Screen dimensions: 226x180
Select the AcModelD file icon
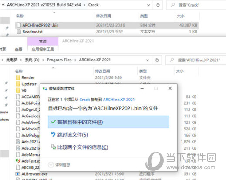[x=18, y=129]
